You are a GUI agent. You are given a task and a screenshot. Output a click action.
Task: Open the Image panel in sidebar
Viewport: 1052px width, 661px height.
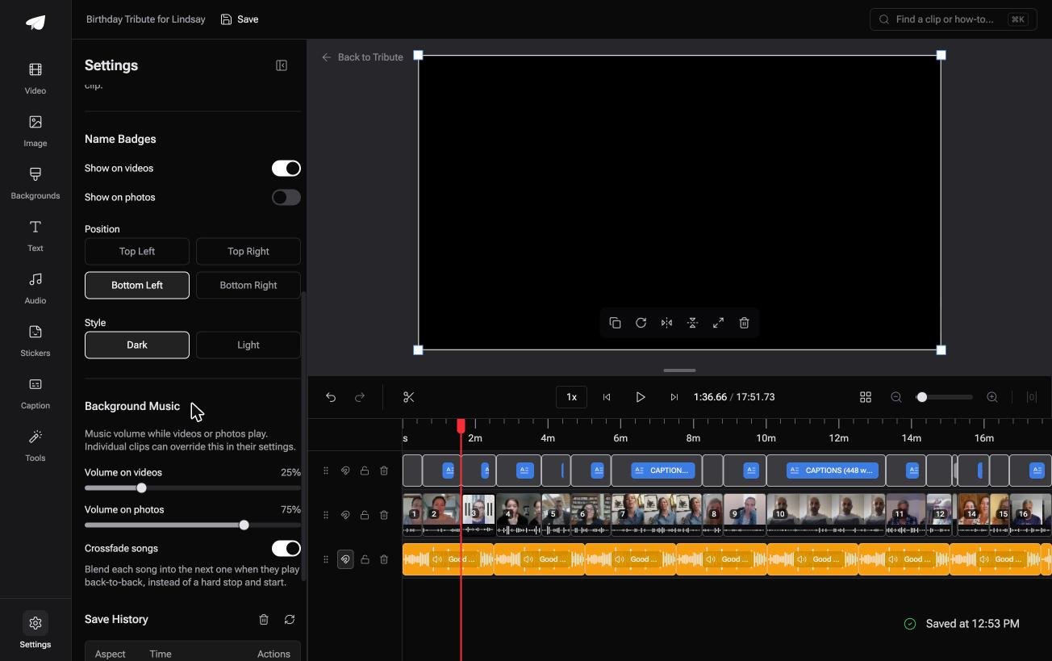pyautogui.click(x=35, y=132)
